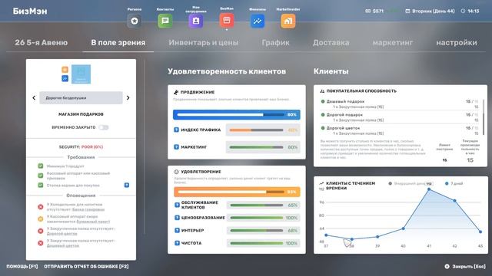Click the info icon next to Маркетинг
Screen dimensions: 492x276
[x=176, y=146]
